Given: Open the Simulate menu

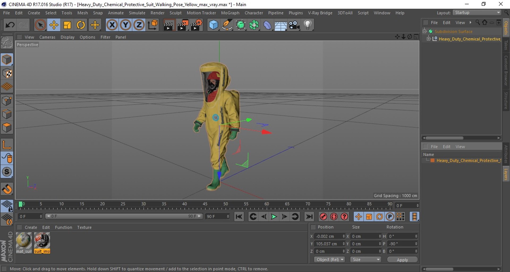Looking at the screenshot, I should click(x=137, y=13).
